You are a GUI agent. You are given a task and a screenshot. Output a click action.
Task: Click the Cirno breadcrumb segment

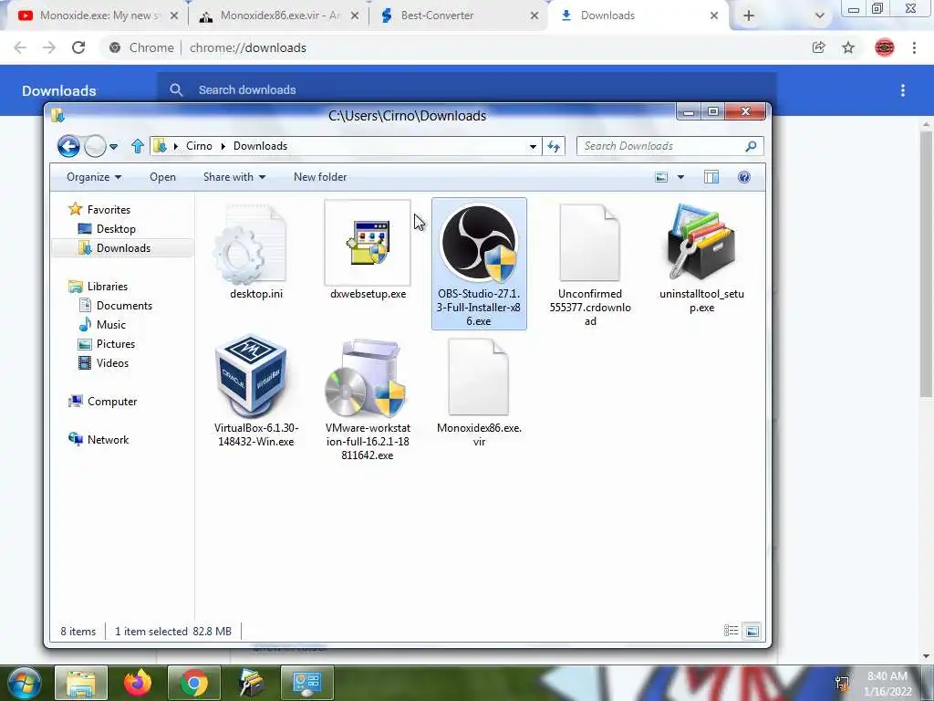199,146
